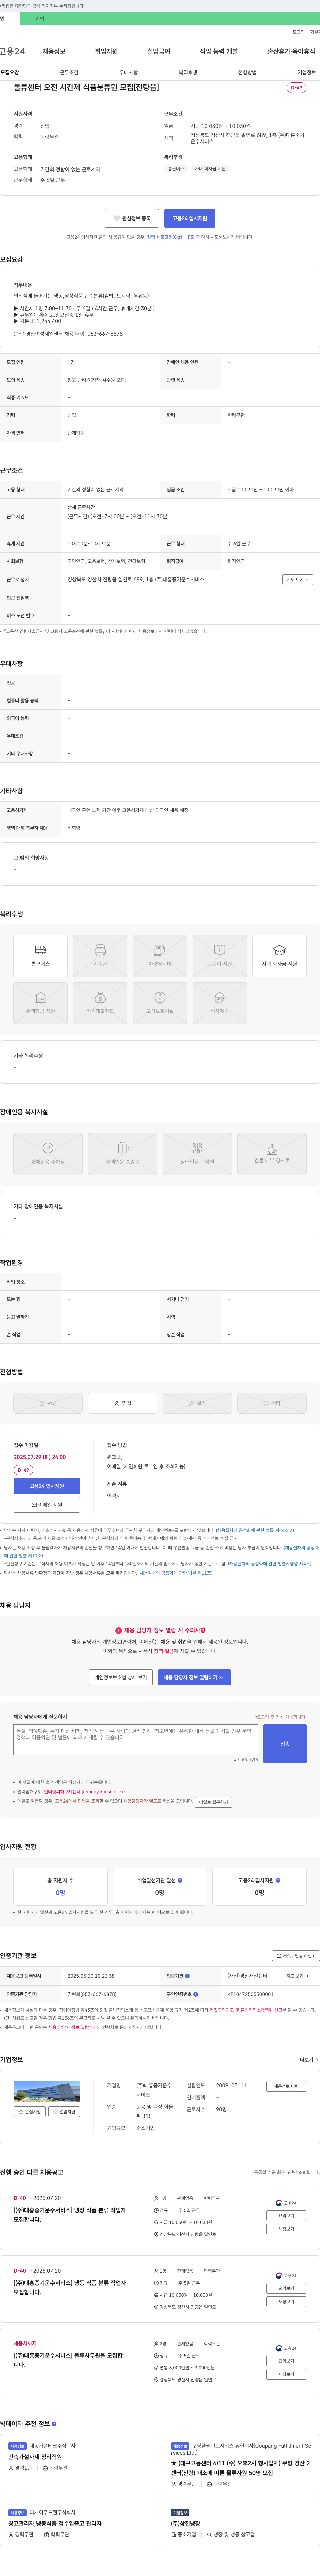The height and width of the screenshot is (2576, 320).
Task: Open 지도 보기 for 인증기관
Action: [x=297, y=1976]
